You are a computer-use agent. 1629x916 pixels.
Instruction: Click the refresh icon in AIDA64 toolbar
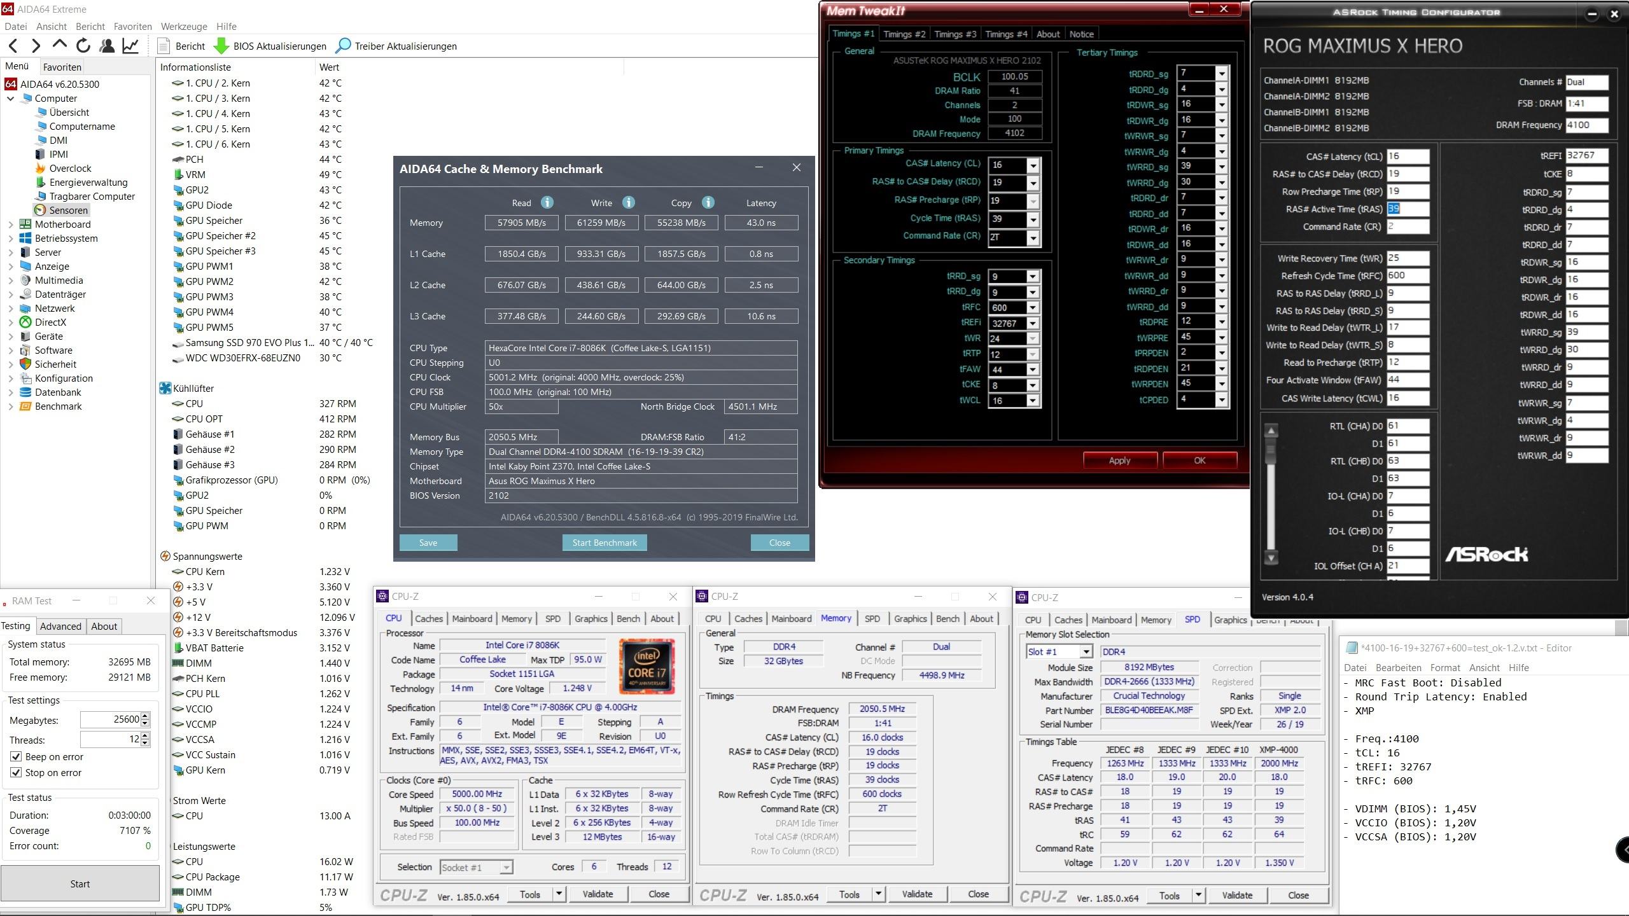point(83,46)
